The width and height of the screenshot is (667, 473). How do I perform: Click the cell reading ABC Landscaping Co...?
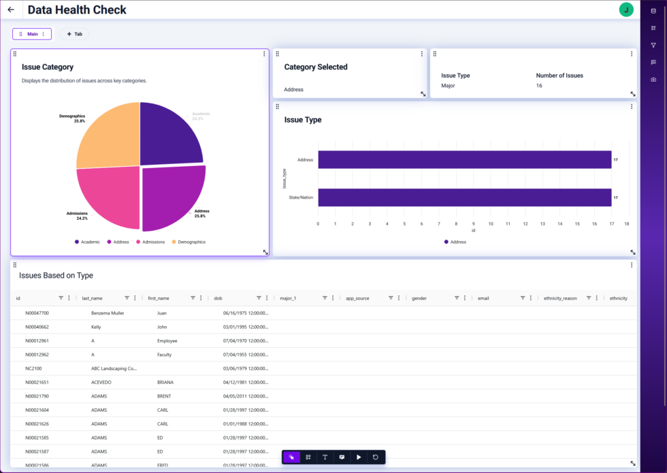(x=114, y=368)
